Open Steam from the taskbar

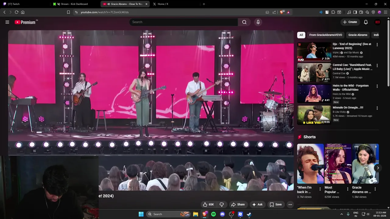click(x=249, y=214)
